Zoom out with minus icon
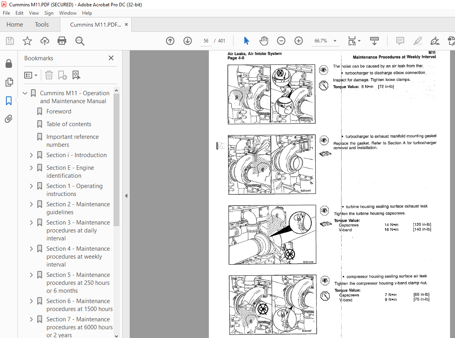455x338 pixels. click(x=281, y=41)
